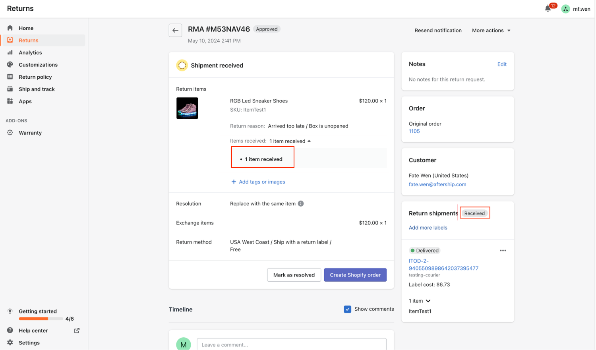The width and height of the screenshot is (596, 350).
Task: Open original order 1105 link
Action: (x=414, y=131)
